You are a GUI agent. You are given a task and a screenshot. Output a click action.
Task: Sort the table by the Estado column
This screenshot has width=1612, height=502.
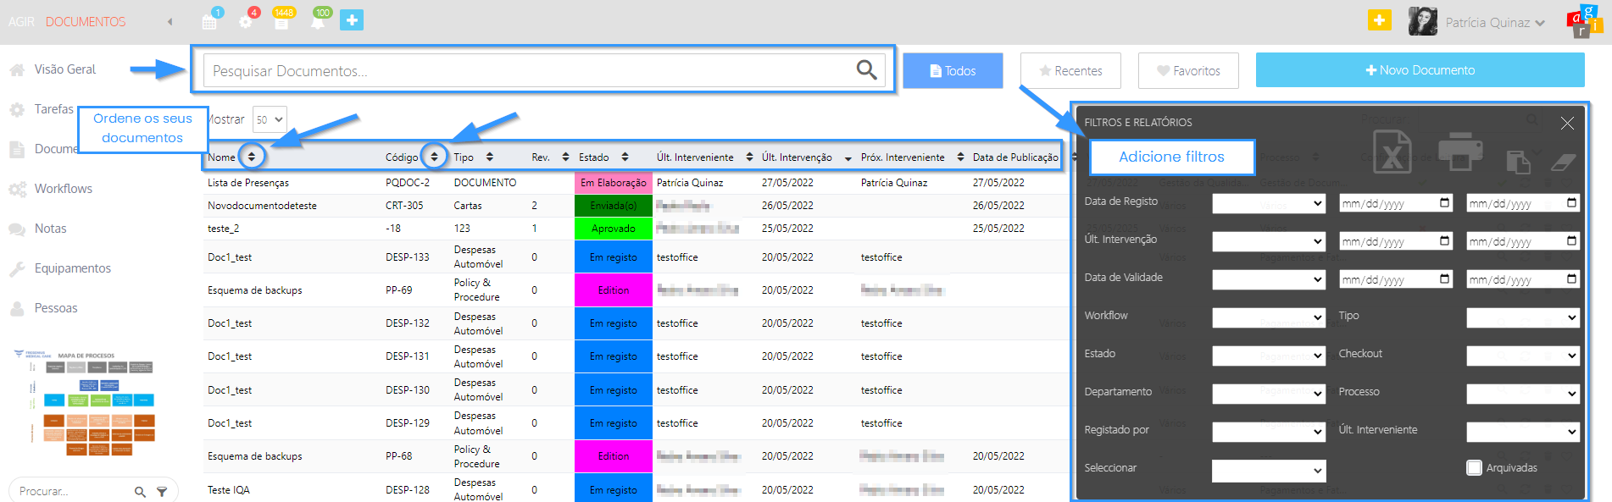point(625,157)
